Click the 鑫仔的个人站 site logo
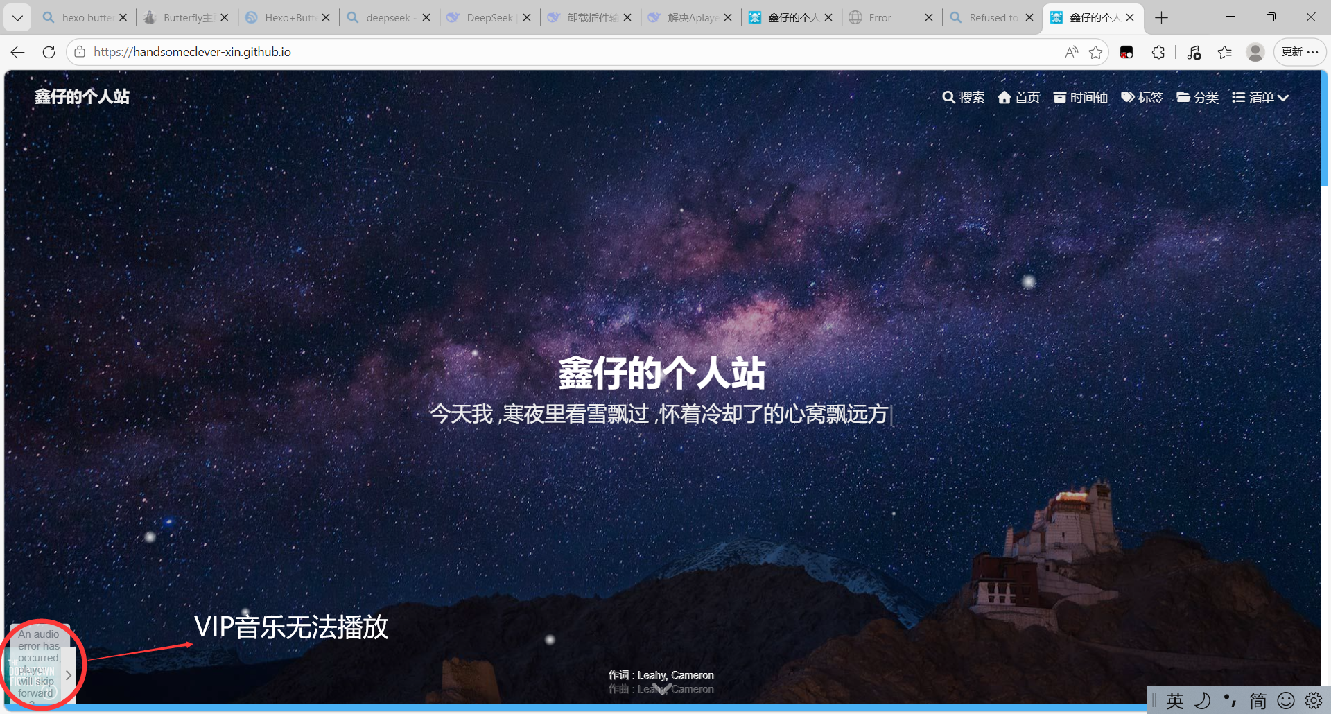 coord(82,96)
